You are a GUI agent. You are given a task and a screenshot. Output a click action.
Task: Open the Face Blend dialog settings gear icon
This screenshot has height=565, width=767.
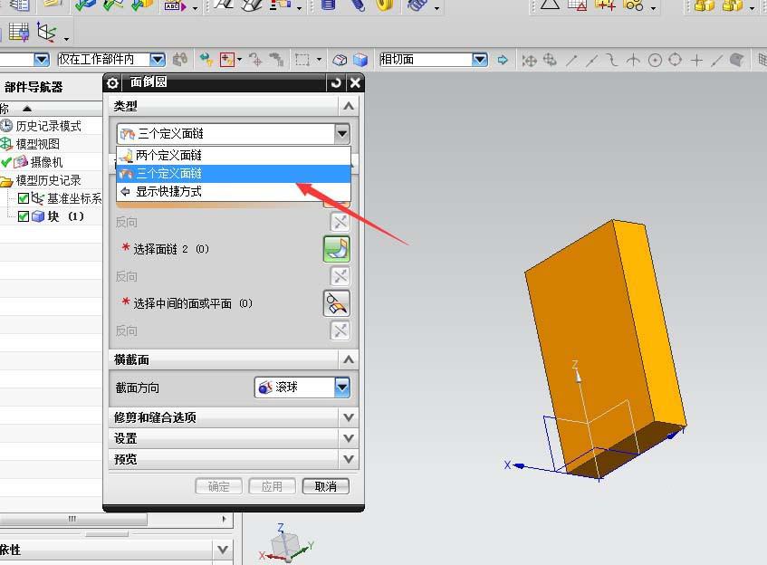[113, 82]
